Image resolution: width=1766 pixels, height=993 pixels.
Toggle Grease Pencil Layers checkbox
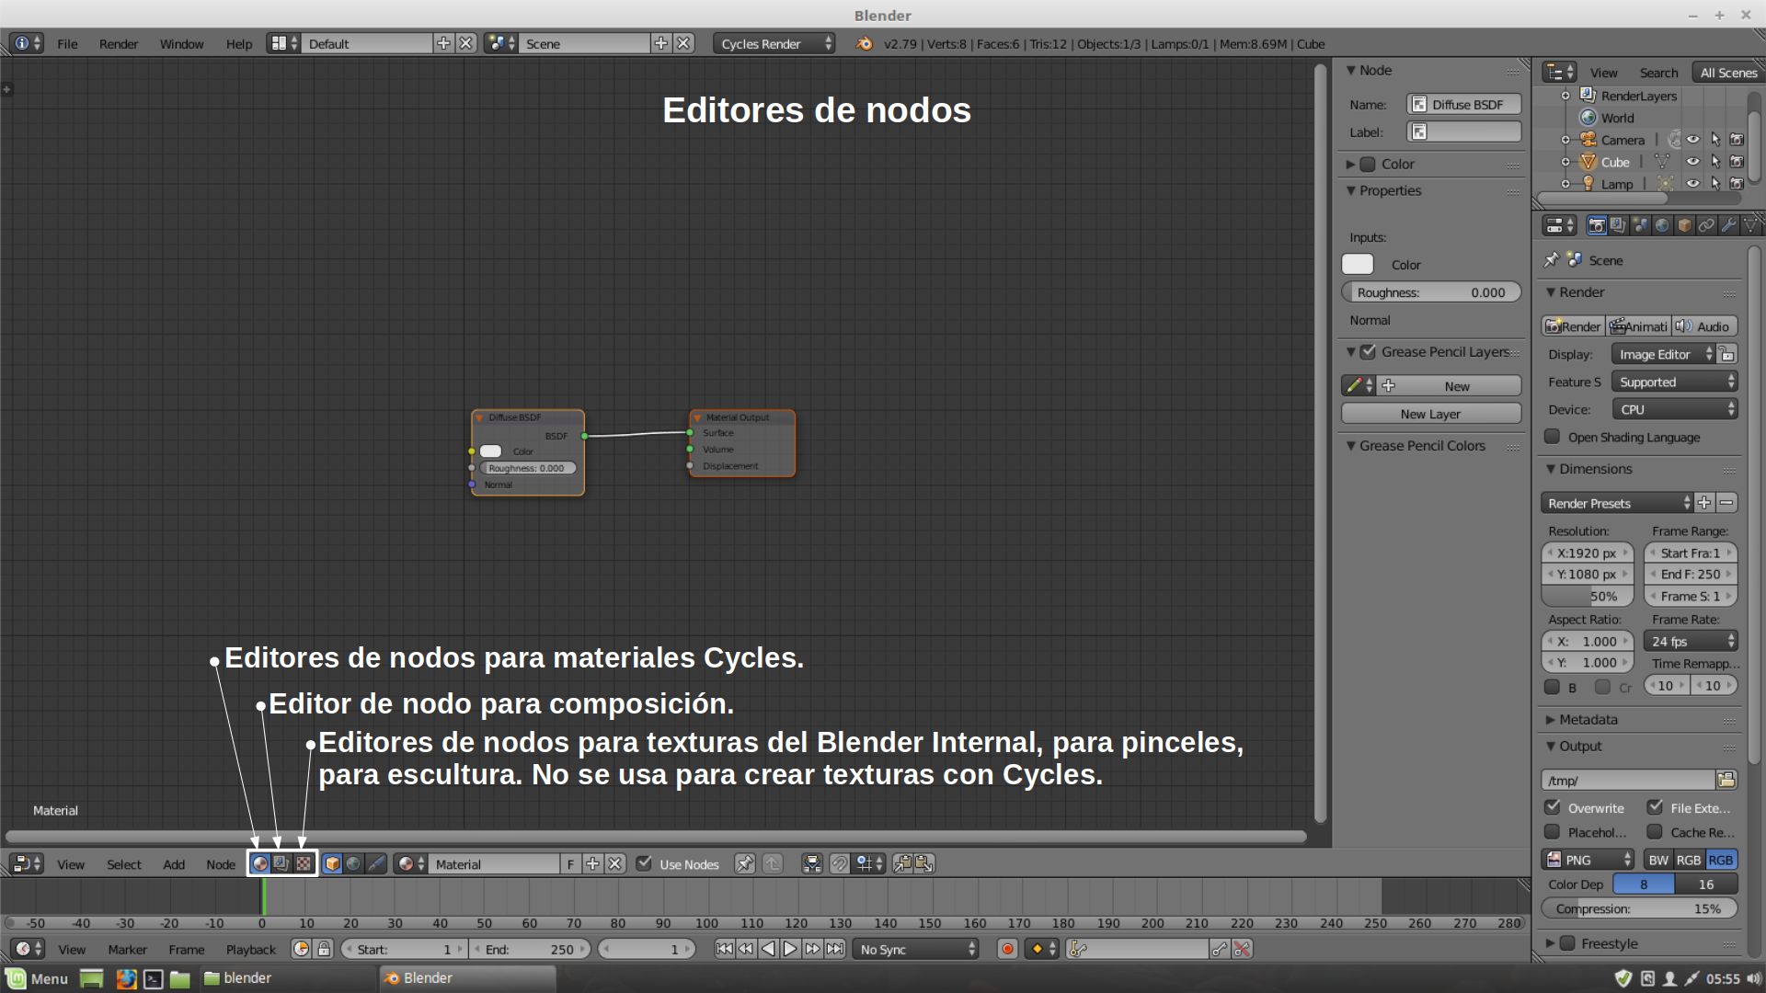click(x=1368, y=351)
